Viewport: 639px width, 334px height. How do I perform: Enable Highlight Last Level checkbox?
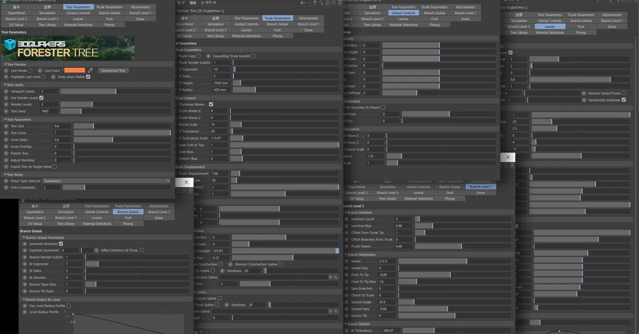click(44, 77)
